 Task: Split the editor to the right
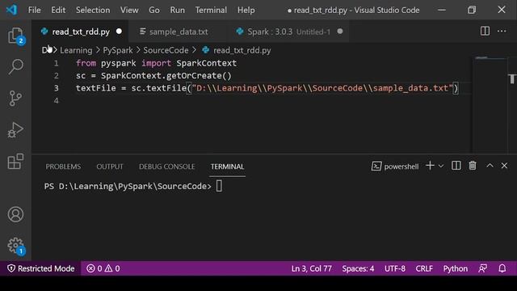point(485,32)
